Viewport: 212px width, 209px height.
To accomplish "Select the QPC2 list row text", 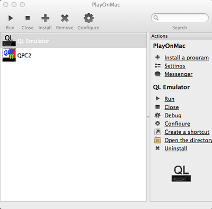I will [x=24, y=55].
